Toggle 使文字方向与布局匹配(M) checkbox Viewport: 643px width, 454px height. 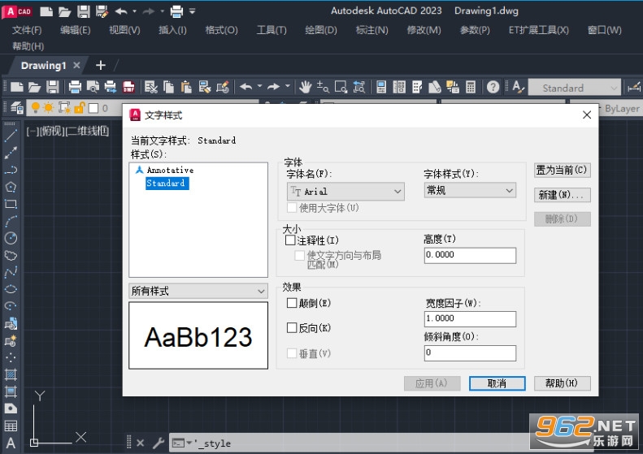click(300, 256)
